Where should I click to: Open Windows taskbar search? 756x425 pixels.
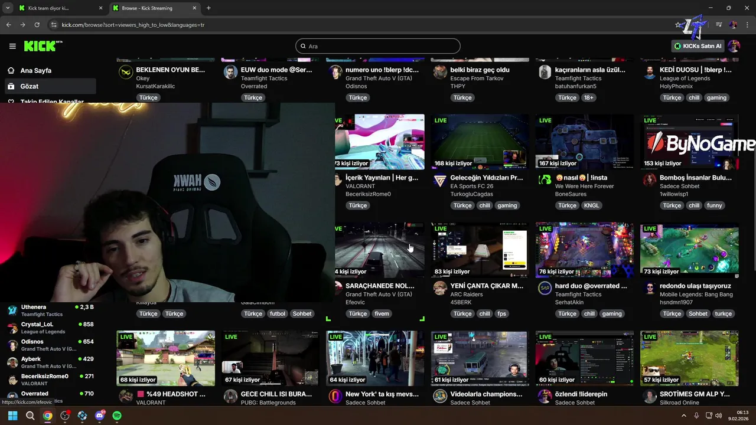[x=30, y=416]
